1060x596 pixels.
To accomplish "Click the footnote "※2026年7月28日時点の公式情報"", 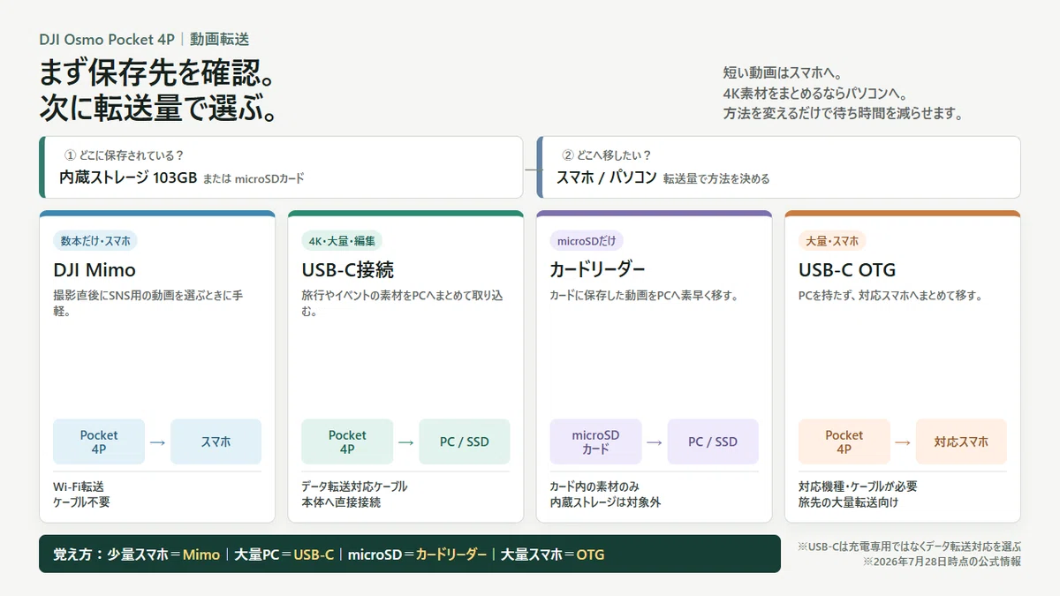I will [x=942, y=562].
